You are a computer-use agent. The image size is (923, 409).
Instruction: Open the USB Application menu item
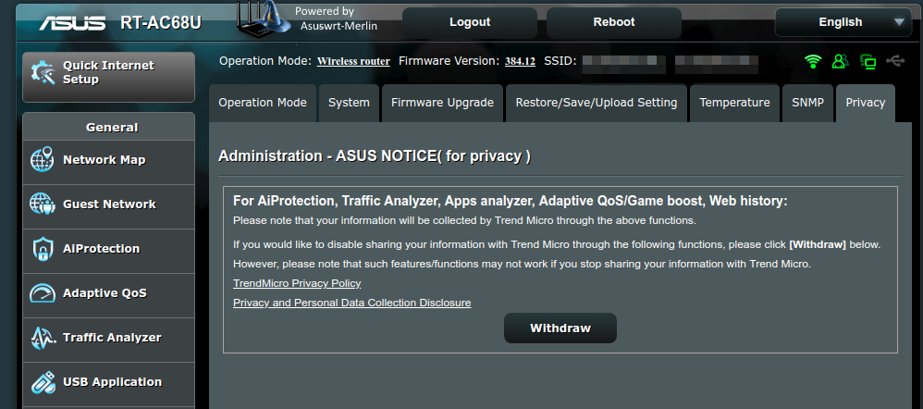pos(108,384)
